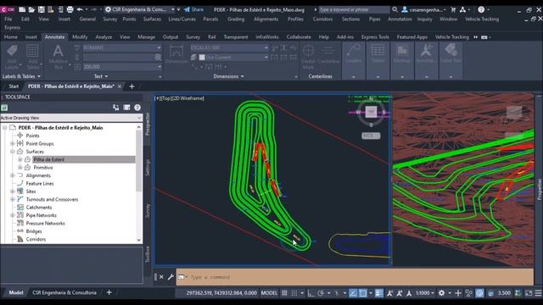Close the command line with the X icon
Image resolution: width=543 pixels, height=305 pixels.
coord(161,277)
